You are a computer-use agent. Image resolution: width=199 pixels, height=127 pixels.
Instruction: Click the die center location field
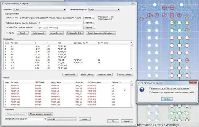pos(60,28)
